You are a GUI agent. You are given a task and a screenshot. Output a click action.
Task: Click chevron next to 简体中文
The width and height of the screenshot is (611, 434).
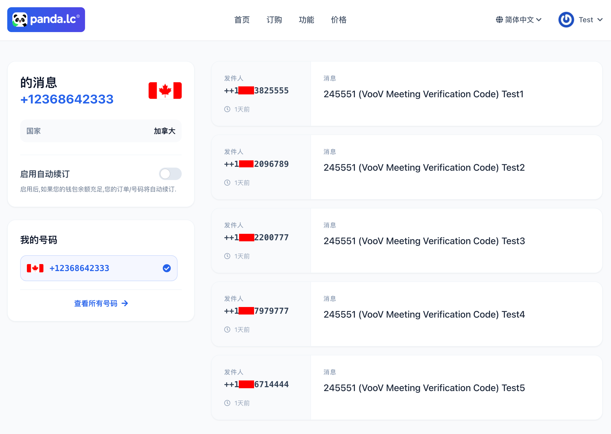coord(539,20)
